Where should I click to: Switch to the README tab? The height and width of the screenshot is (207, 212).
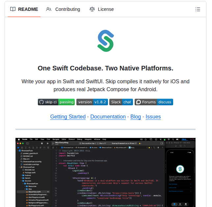(24, 9)
